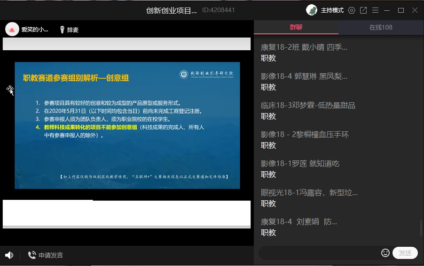424x266 pixels.
Task: Click the chat message input field
Action: (320, 253)
